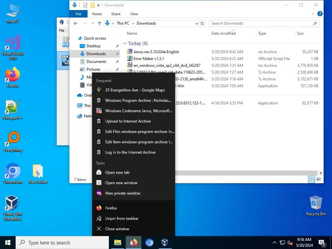This screenshot has height=249, width=332.
Task: Open Firefox desktop shortcut
Action: click(x=13, y=77)
